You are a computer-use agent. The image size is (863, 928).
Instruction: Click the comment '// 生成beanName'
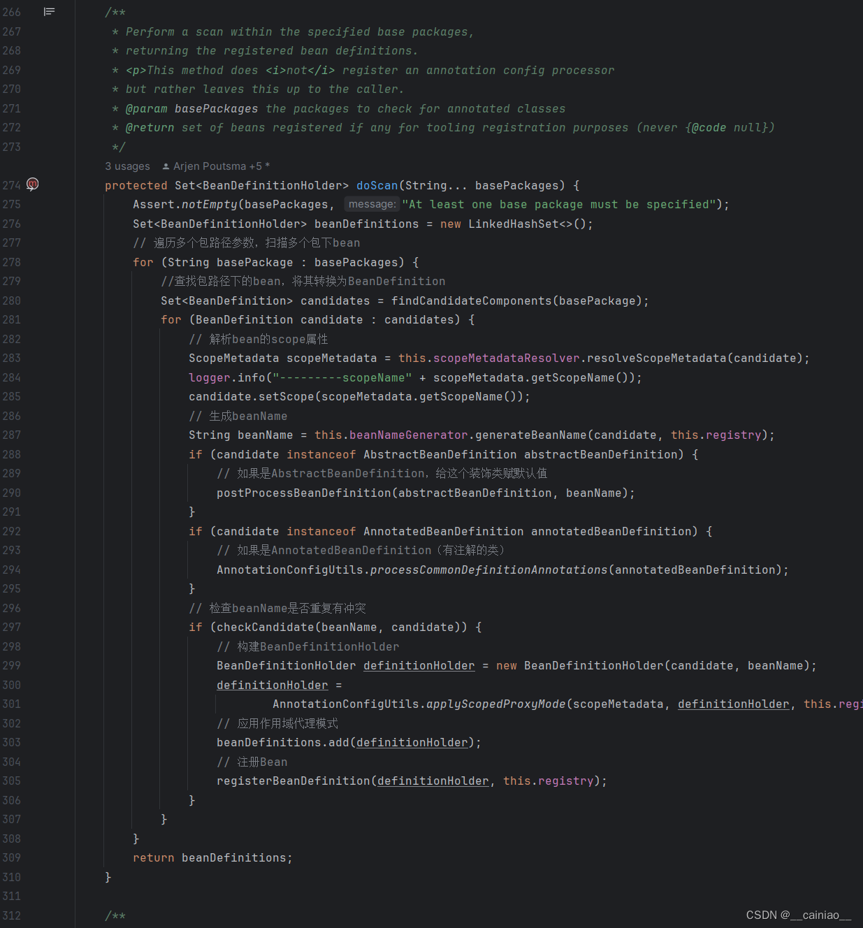pos(238,416)
